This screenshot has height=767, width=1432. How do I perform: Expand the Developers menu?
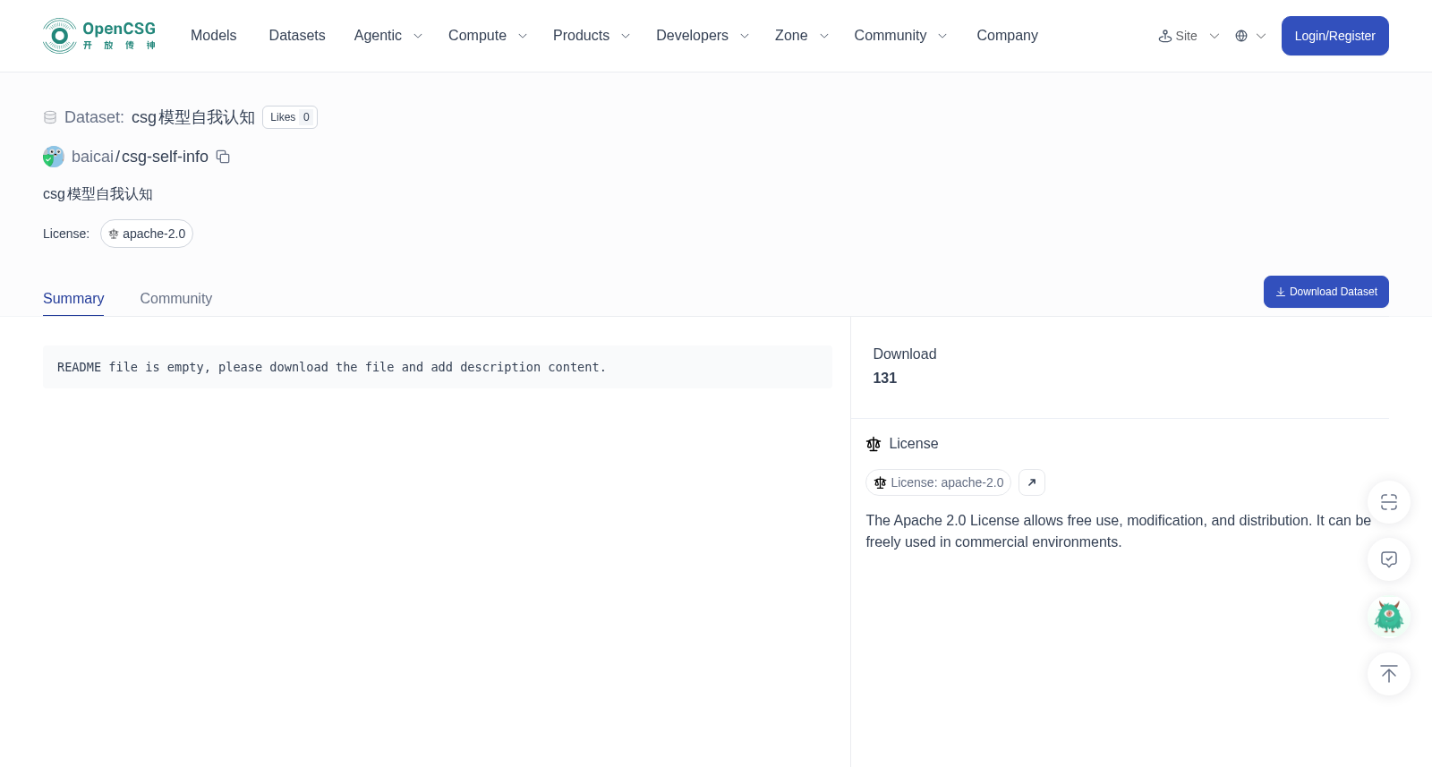click(x=703, y=36)
